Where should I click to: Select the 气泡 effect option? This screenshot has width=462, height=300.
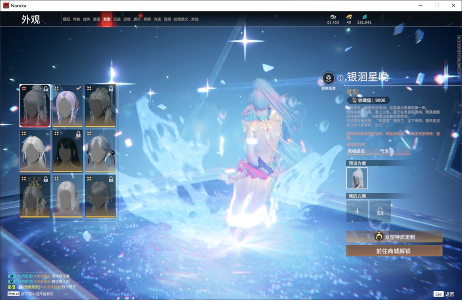395,151
